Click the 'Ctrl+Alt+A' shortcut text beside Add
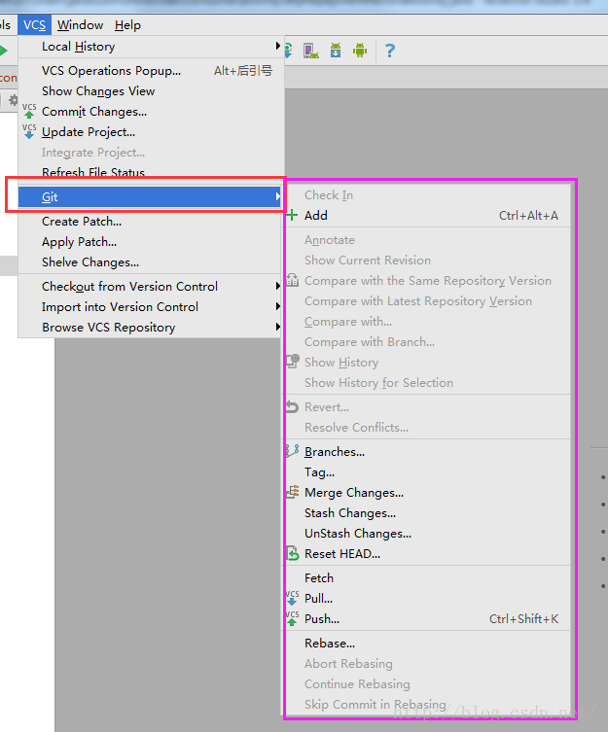This screenshot has height=732, width=608. pyautogui.click(x=528, y=215)
